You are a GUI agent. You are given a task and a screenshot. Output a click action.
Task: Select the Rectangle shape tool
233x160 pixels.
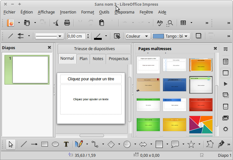(45, 144)
